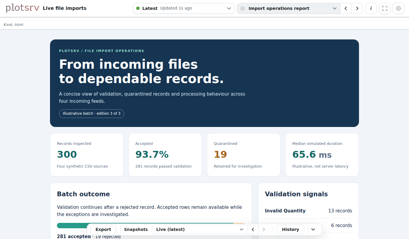Step forward to the next snapshot chevron
Screen dimensions: 409x239
263,229
